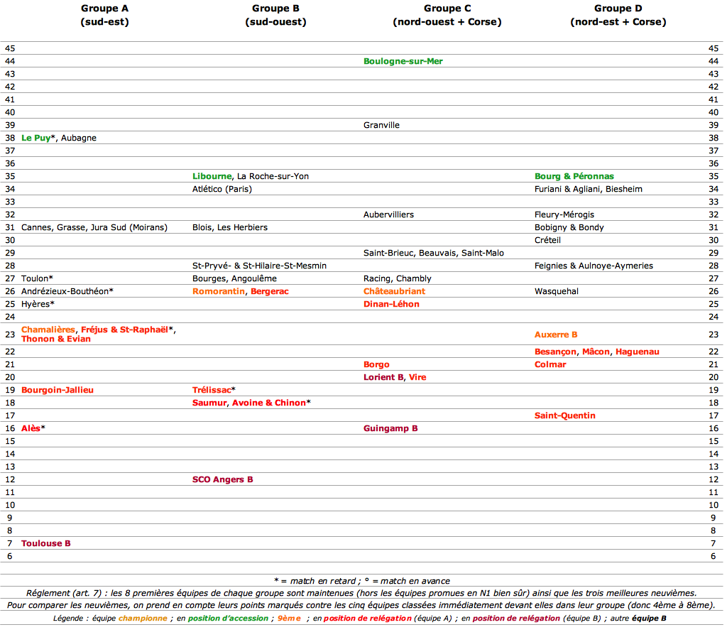Click La Roche-sur-Yon team name
Image resolution: width=727 pixels, height=637 pixels.
click(273, 176)
